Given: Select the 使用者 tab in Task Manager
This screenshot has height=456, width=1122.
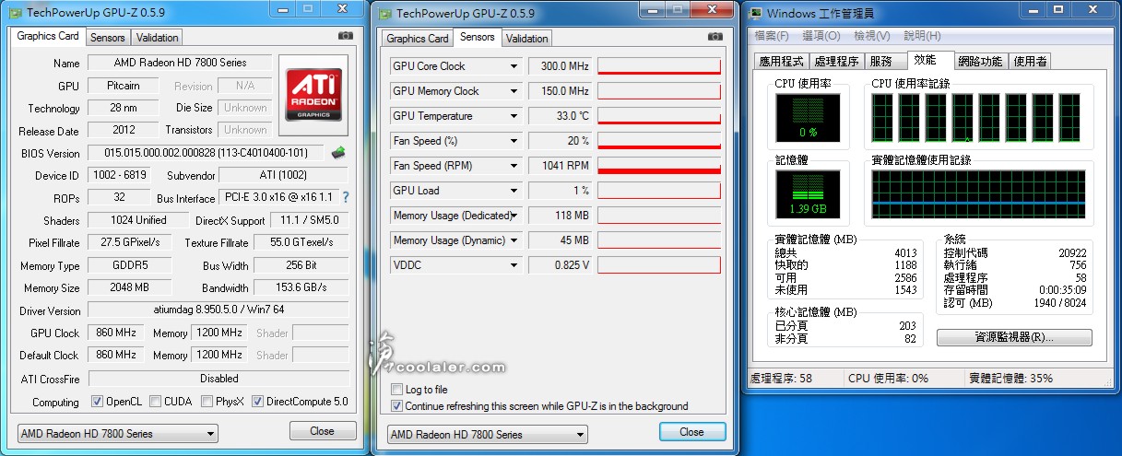Looking at the screenshot, I should pos(1030,62).
